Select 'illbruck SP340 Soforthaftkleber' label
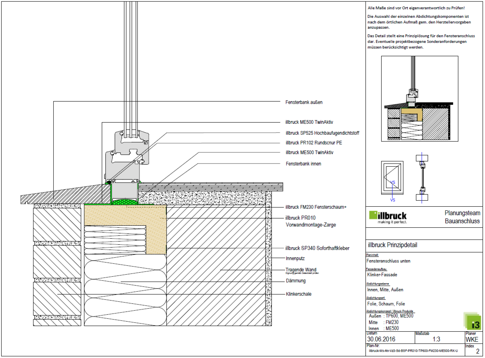The width and height of the screenshot is (485, 358). (x=317, y=248)
